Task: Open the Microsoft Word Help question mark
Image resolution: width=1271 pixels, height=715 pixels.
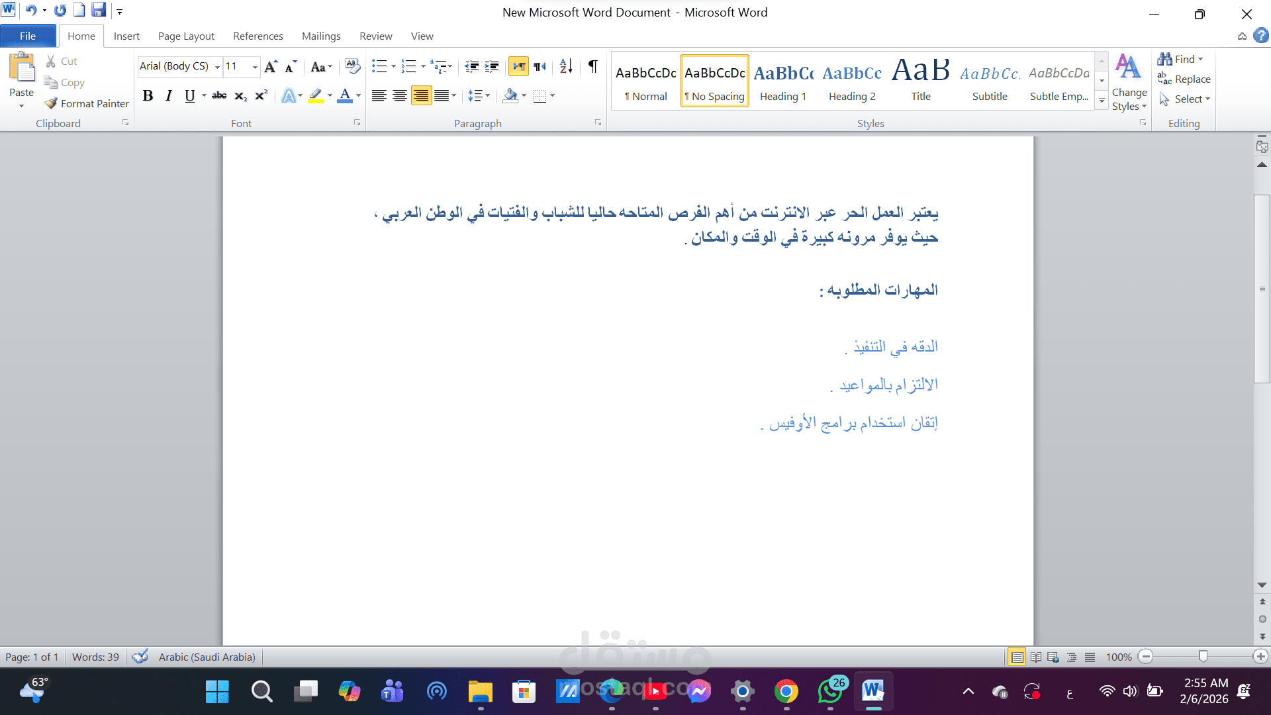Action: pos(1261,36)
